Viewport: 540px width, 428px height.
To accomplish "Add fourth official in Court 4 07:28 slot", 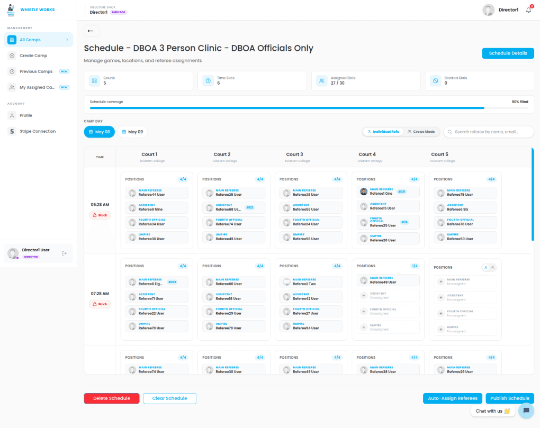I will tap(388, 312).
